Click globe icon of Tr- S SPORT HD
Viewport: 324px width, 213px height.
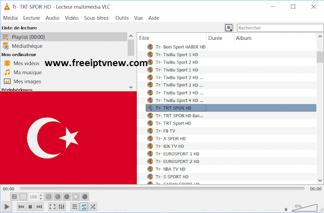coord(150,177)
